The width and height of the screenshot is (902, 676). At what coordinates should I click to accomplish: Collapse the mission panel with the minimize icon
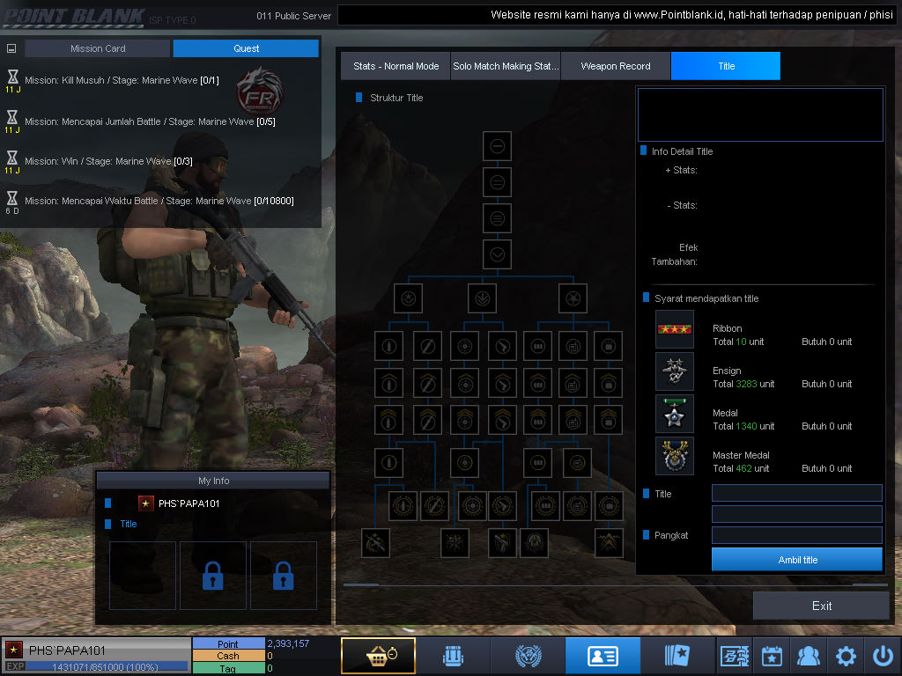(11, 49)
